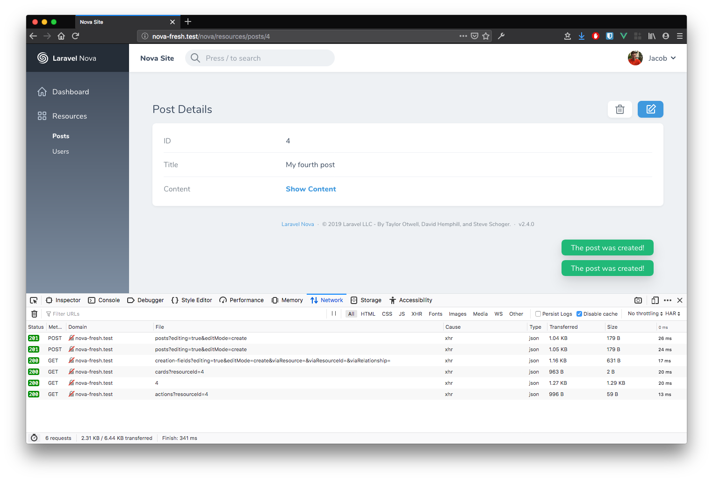Disable the cache checkbox
Screen dimensions: 713x481
click(579, 313)
